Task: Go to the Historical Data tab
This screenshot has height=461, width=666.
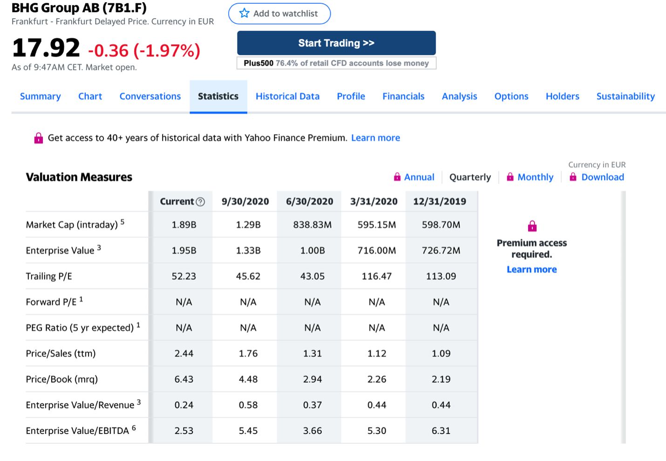Action: coord(287,96)
